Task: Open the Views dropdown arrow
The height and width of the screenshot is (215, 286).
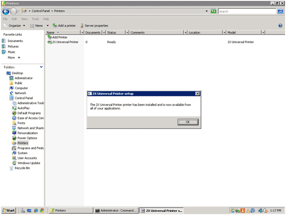Action: (48, 26)
